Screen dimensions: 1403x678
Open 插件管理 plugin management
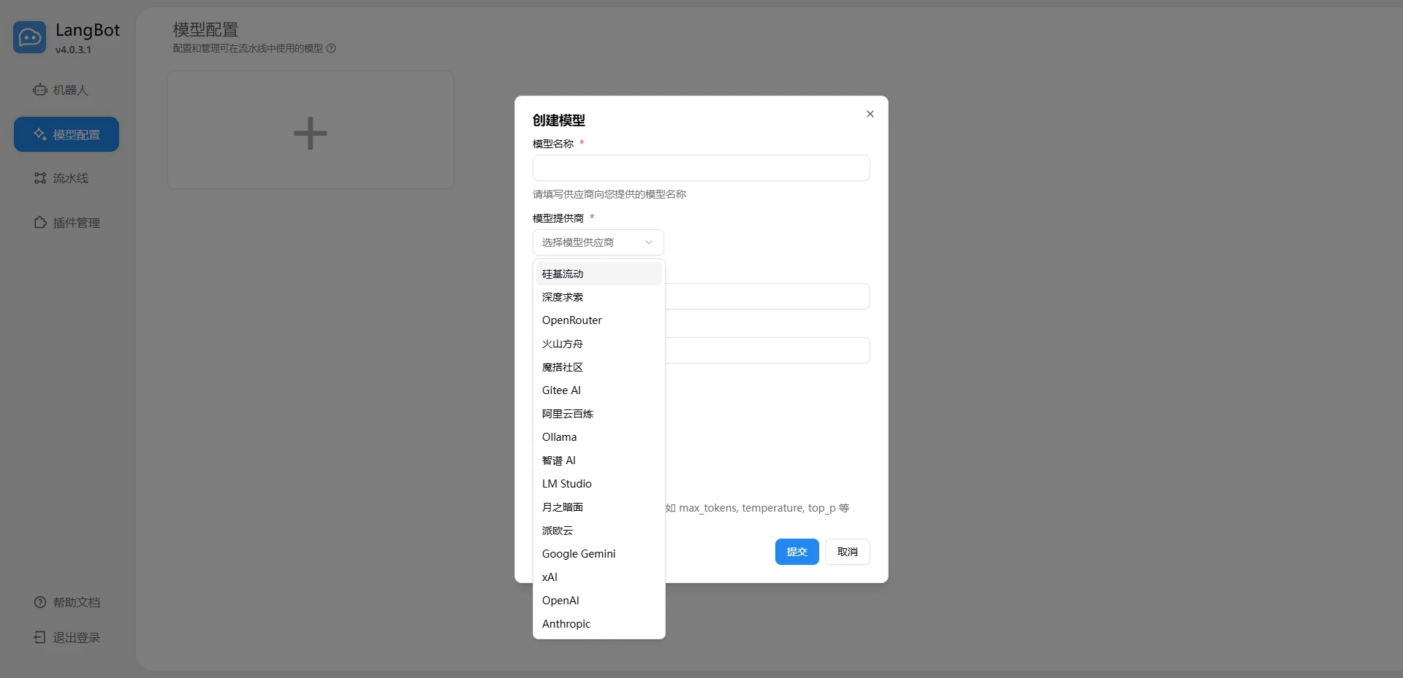(x=66, y=223)
